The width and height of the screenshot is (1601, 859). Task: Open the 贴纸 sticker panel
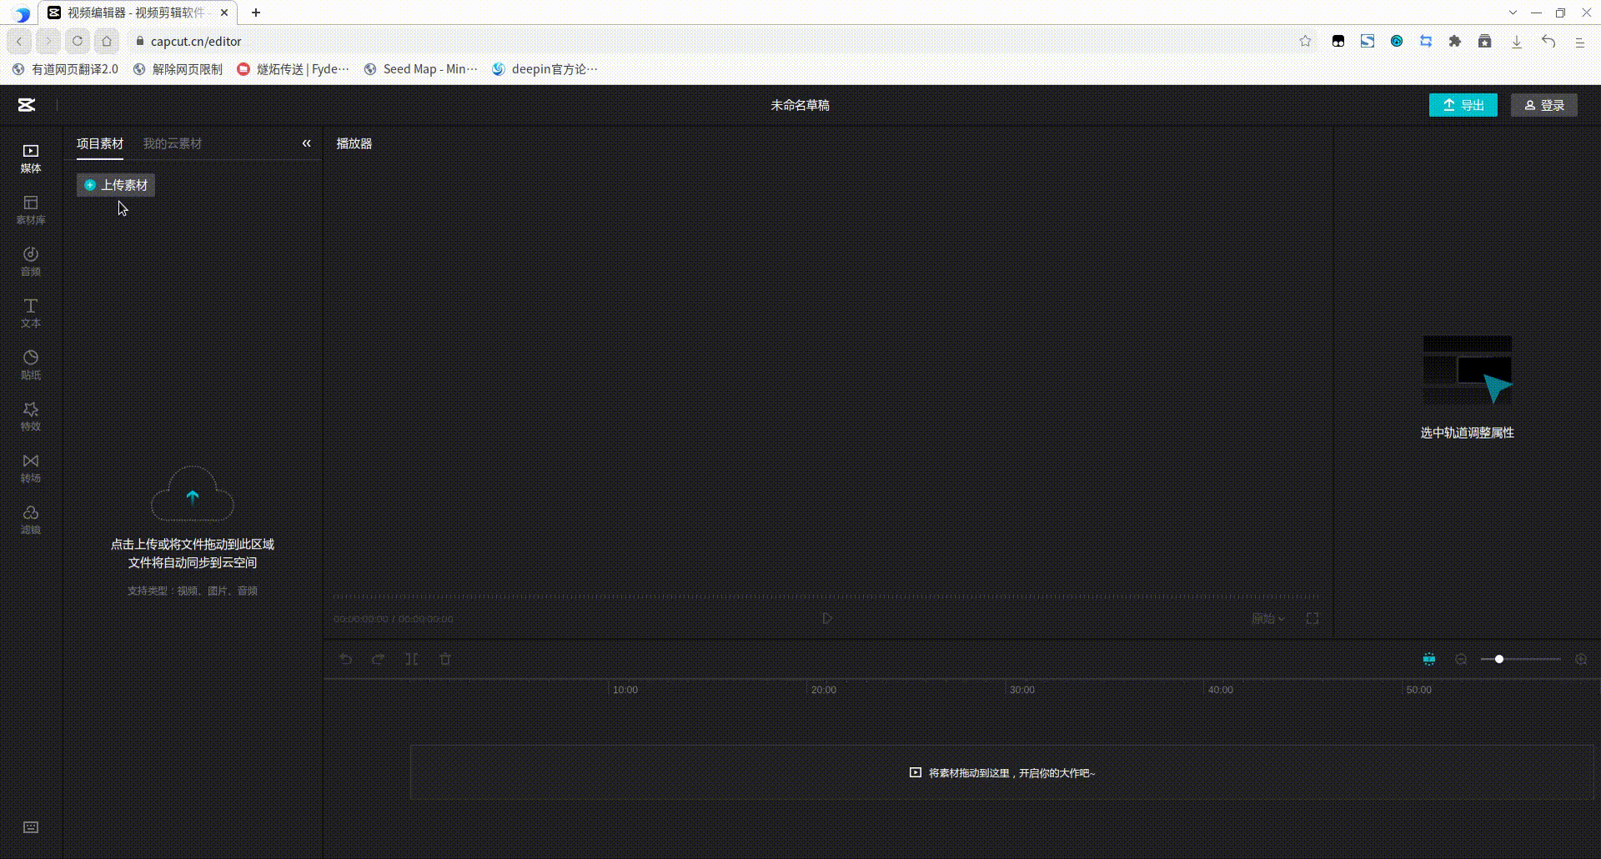(30, 364)
